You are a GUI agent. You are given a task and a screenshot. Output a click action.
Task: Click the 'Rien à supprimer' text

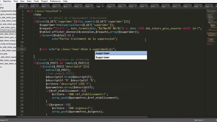(94, 49)
